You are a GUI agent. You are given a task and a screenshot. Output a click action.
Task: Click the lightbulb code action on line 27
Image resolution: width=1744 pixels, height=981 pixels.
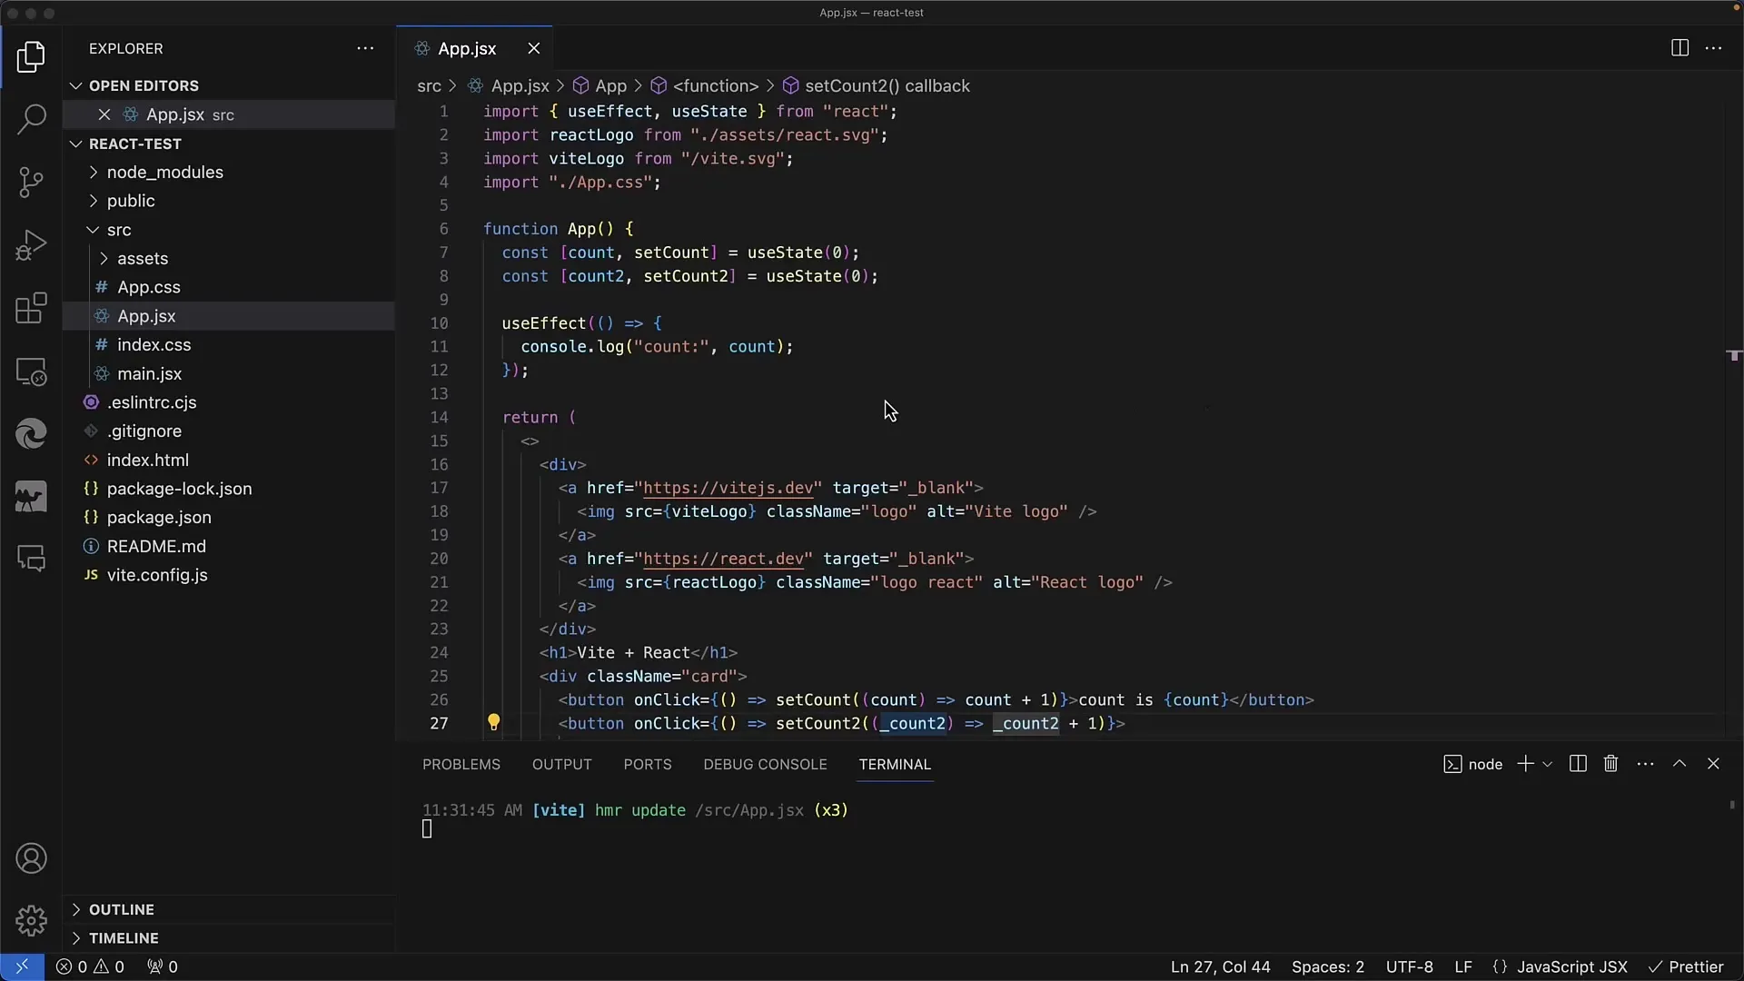coord(493,722)
